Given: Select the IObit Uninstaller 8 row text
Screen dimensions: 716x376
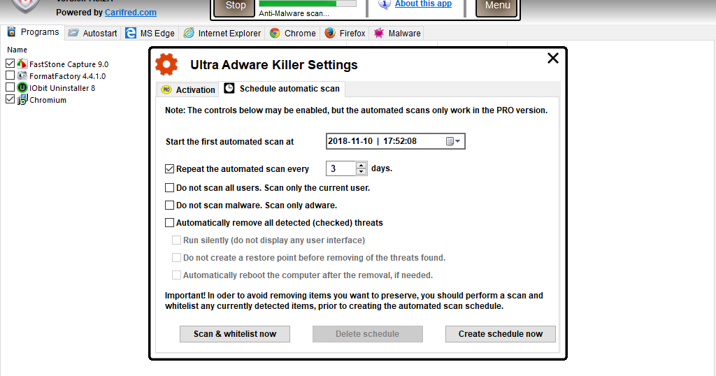Looking at the screenshot, I should point(62,88).
